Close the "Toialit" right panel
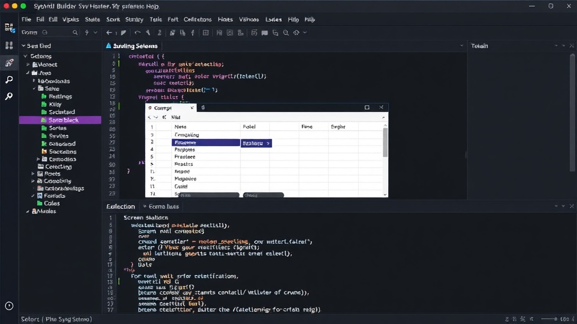This screenshot has height=324, width=577. click(571, 46)
